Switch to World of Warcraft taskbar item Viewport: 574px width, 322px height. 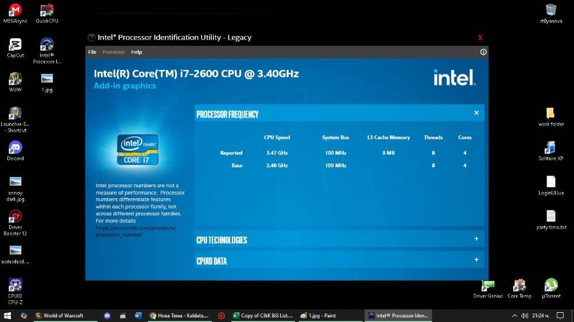click(59, 316)
